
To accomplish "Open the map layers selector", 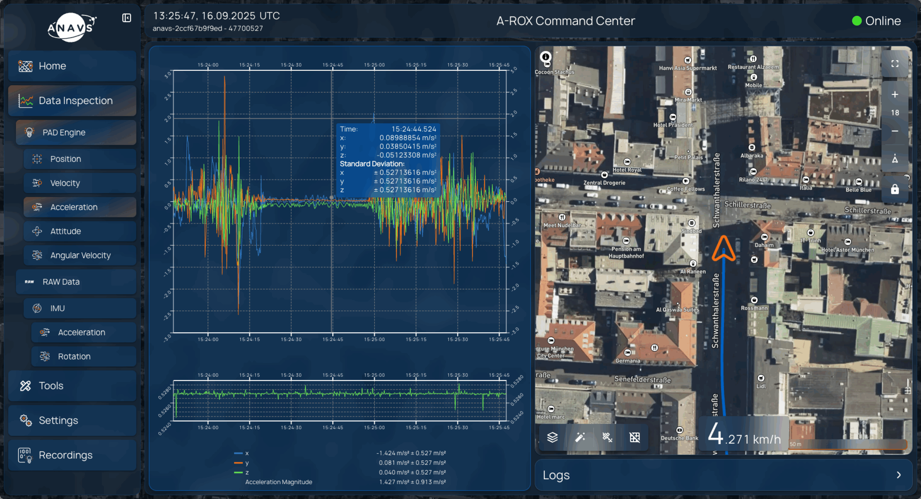I will tap(552, 437).
